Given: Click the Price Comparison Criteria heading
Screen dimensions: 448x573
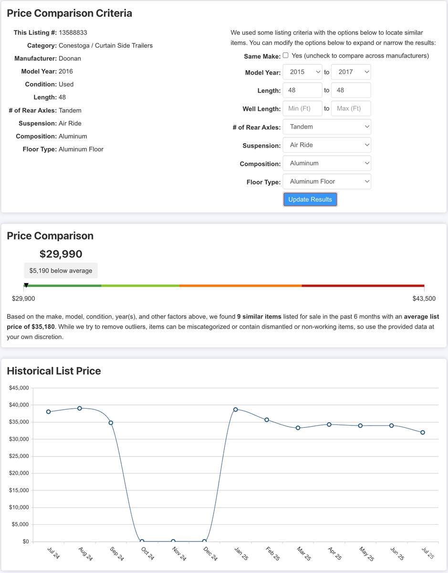Looking at the screenshot, I should 70,13.
